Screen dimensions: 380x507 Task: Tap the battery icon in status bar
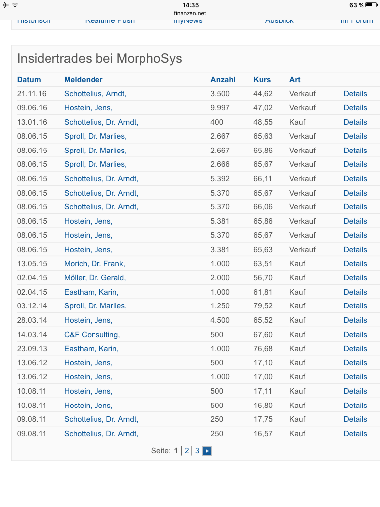click(371, 5)
